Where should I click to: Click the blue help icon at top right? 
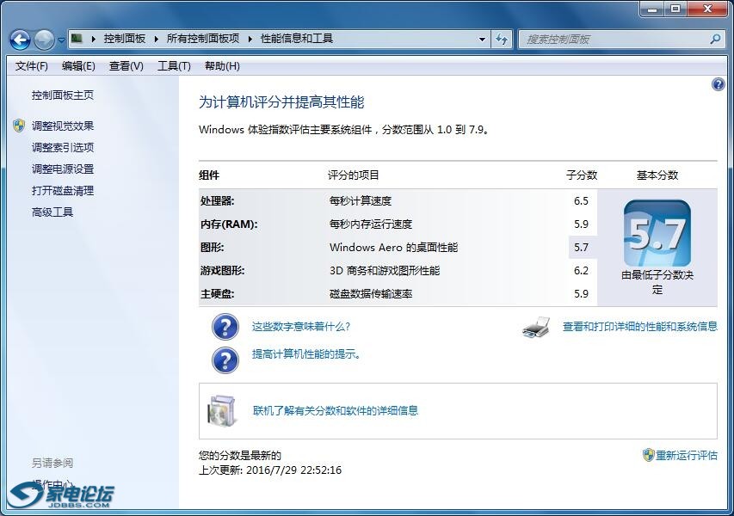point(718,84)
